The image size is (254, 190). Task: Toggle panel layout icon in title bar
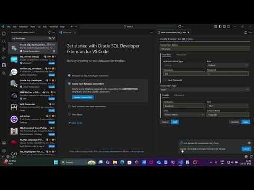[224, 26]
